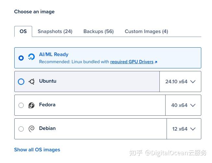Select the Ubuntu radio button
The image size is (212, 163).
point(21,82)
